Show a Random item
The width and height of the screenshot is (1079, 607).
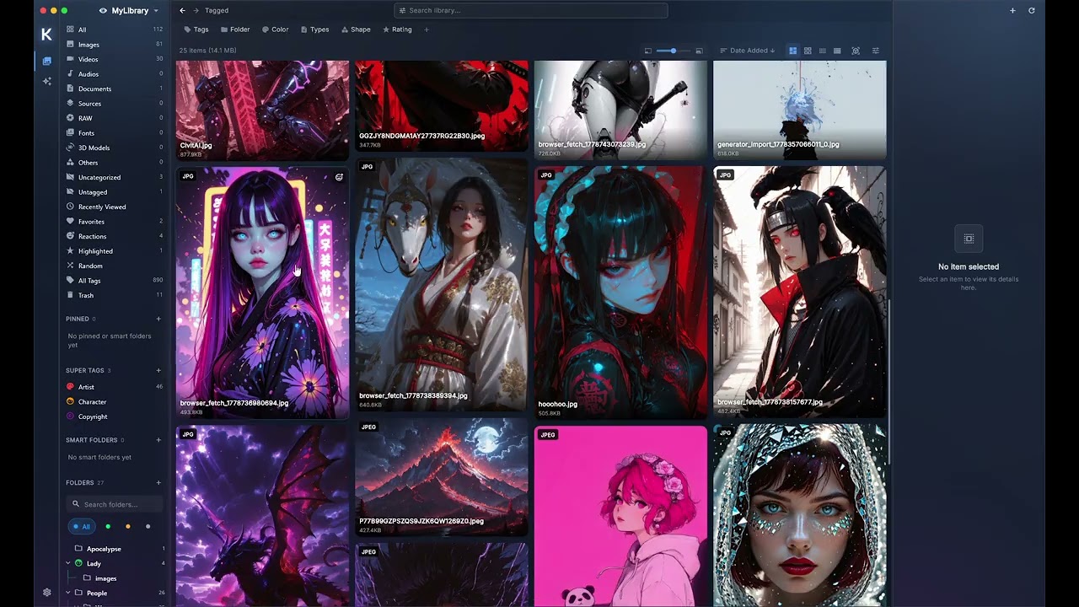115,266
